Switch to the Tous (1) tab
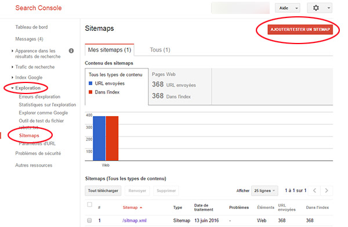This screenshot has width=348, height=227. [x=160, y=50]
